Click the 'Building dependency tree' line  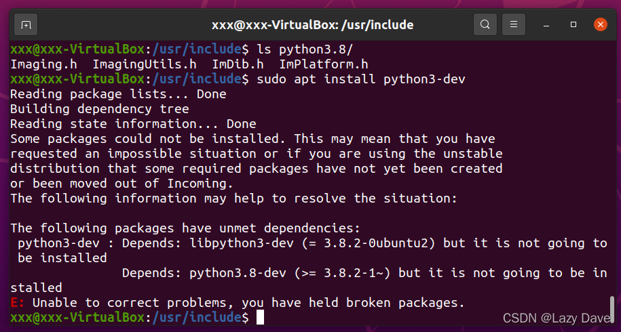click(100, 110)
